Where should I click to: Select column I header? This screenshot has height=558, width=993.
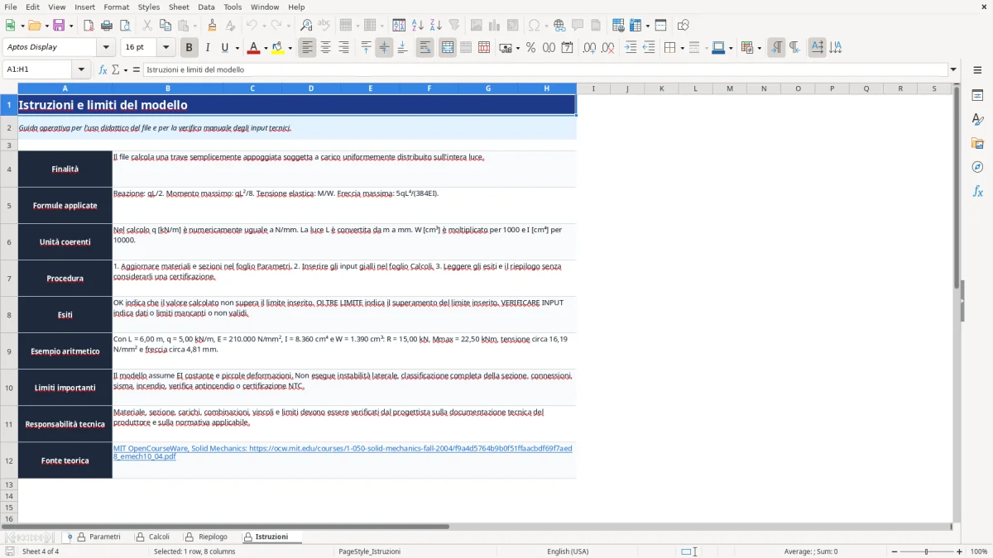(592, 88)
